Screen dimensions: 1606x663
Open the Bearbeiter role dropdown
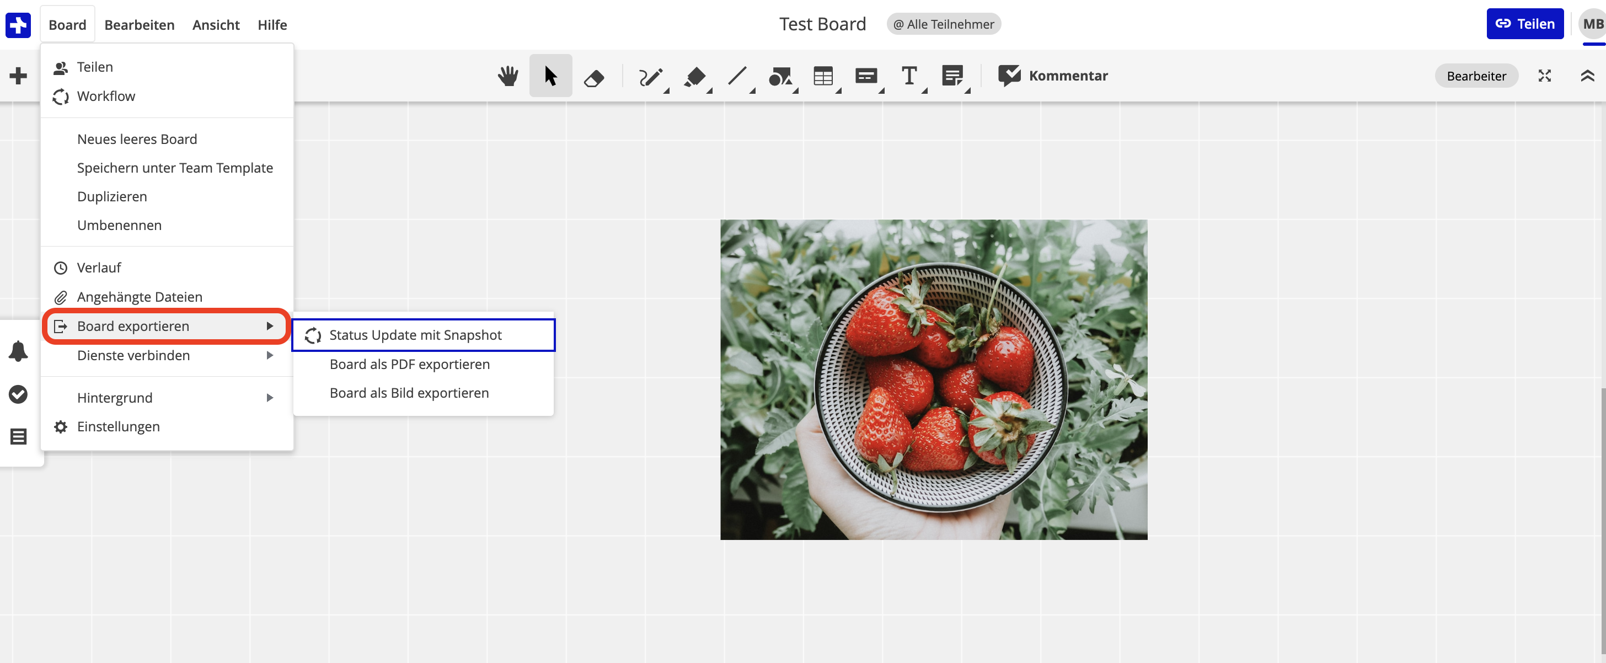(x=1476, y=76)
